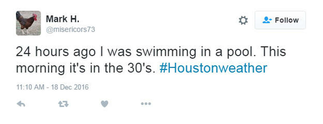The height and width of the screenshot is (124, 323).
Task: Click the word 'Follow' label
Action: pyautogui.click(x=287, y=20)
